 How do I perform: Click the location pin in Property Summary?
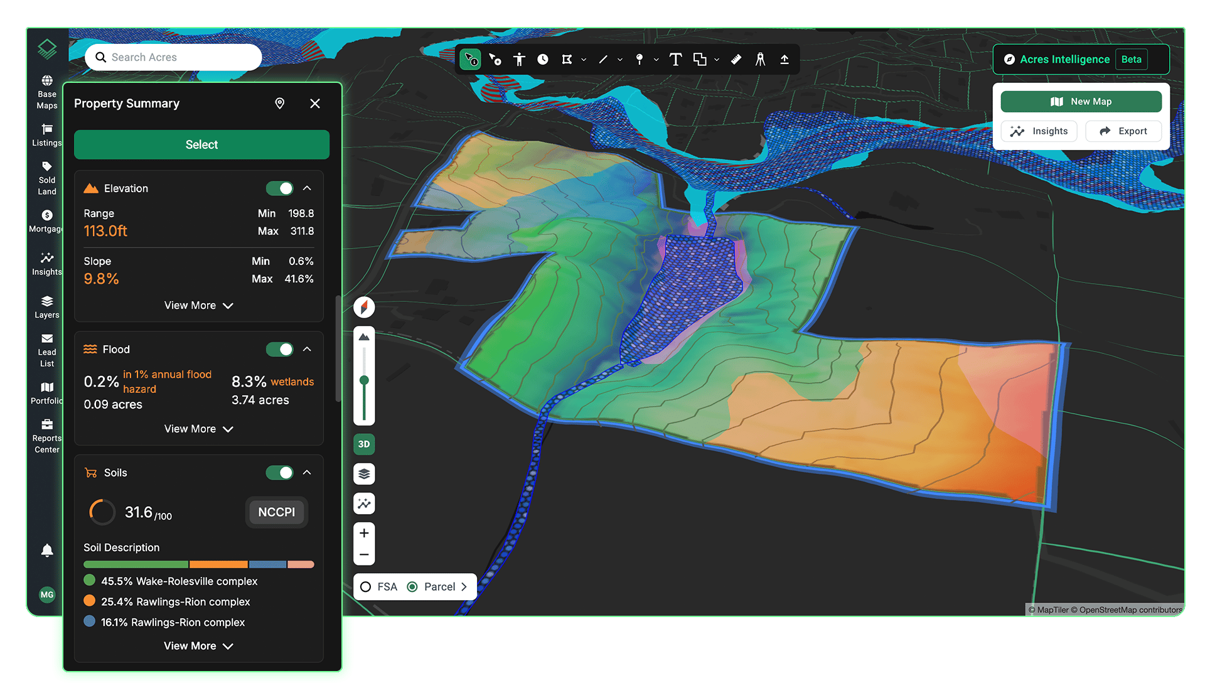pyautogui.click(x=280, y=104)
